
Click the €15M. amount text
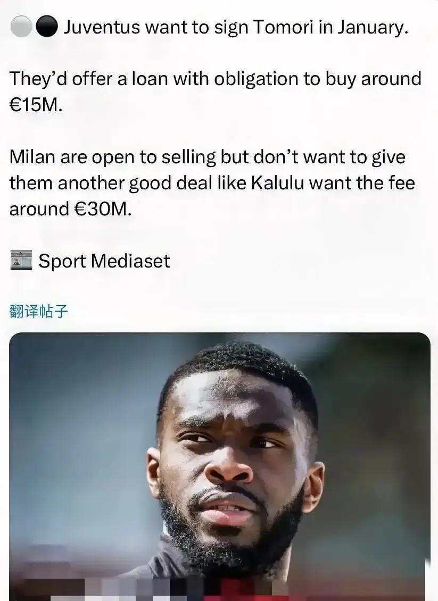(36, 105)
